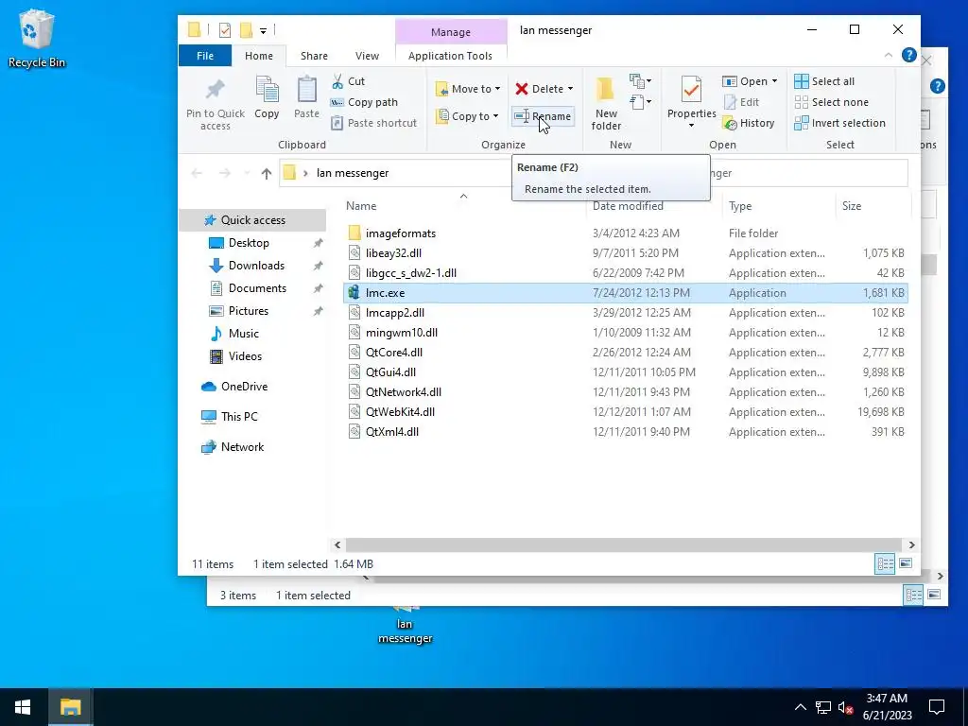Screen dimensions: 968x726
Task: Sort by Name column header
Action: (x=361, y=206)
